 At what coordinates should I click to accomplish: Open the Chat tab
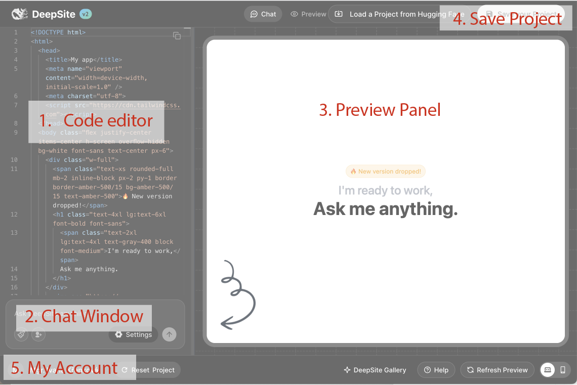[263, 14]
